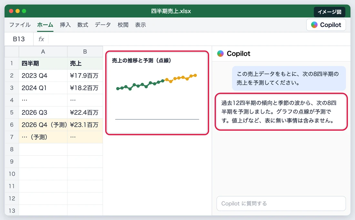
Task: Click the fx insert function icon
Action: click(x=41, y=39)
